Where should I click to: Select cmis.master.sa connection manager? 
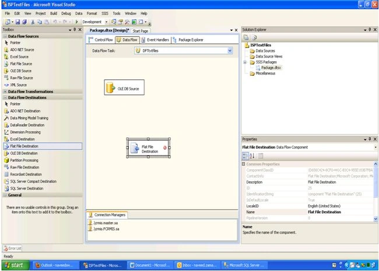click(103, 223)
